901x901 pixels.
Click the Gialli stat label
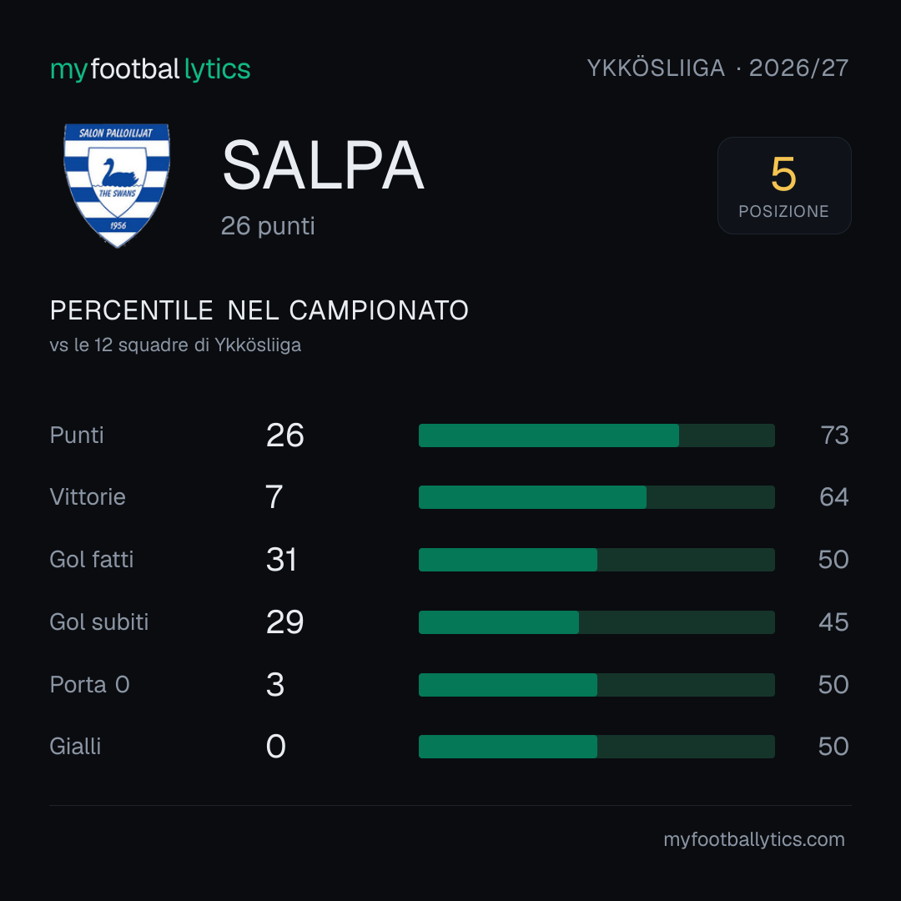pyautogui.click(x=75, y=747)
